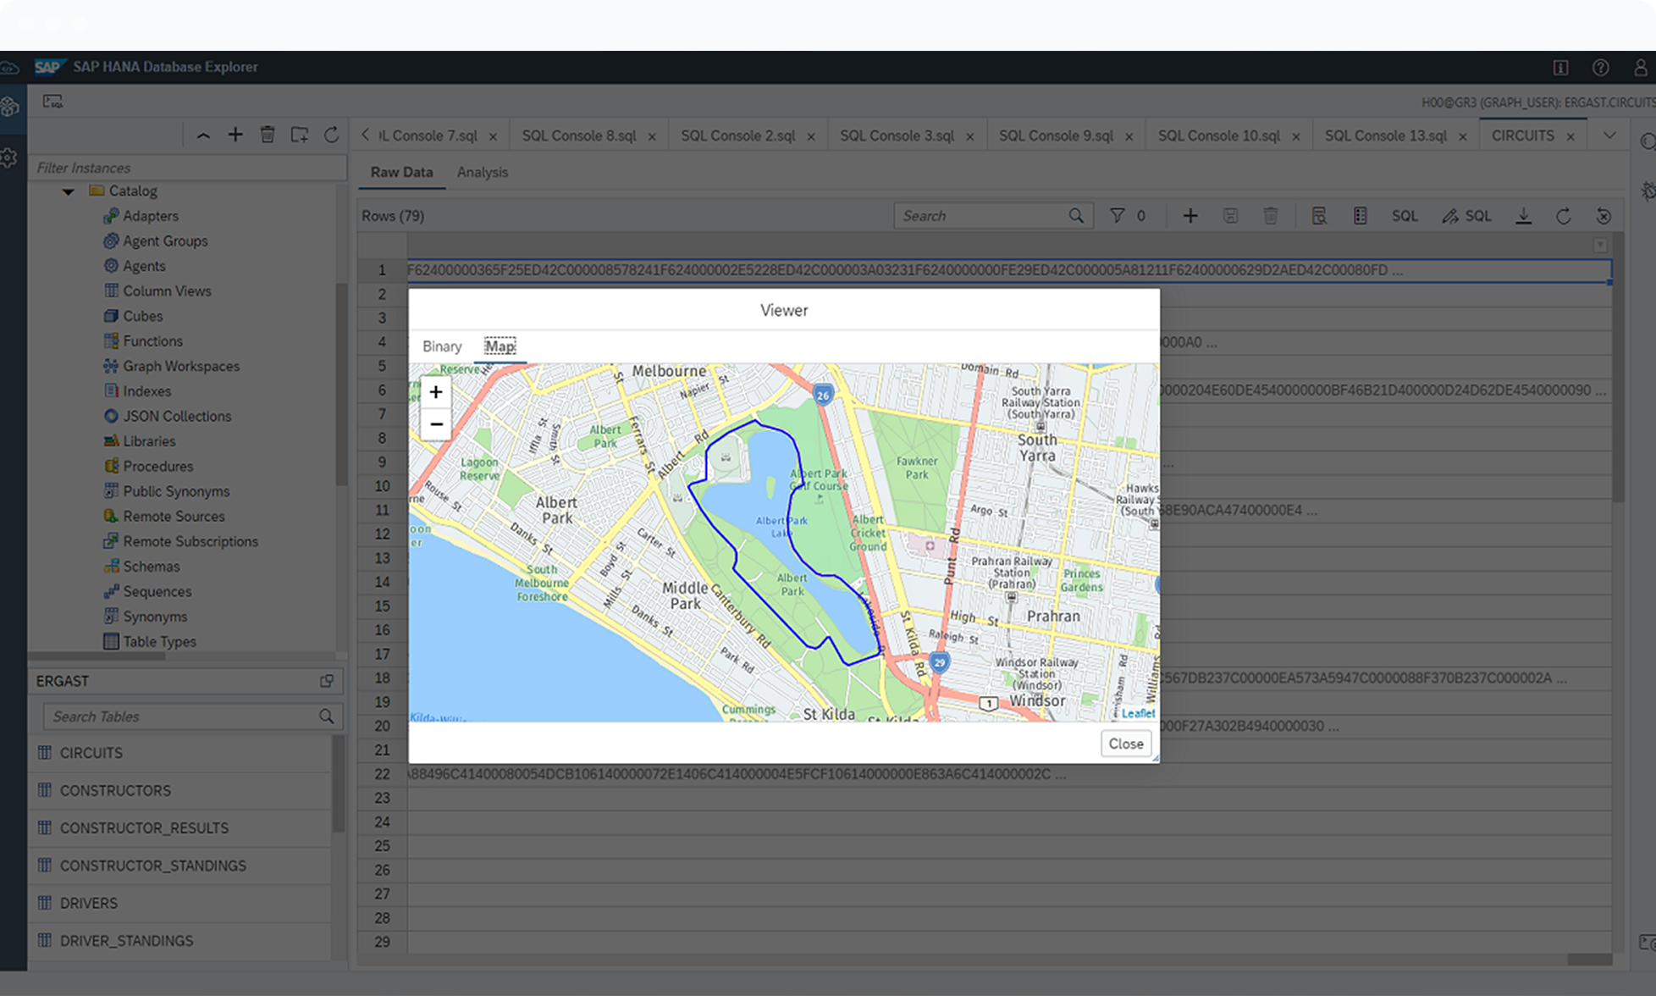Select the DRIVERS table
1656x996 pixels.
(x=89, y=903)
